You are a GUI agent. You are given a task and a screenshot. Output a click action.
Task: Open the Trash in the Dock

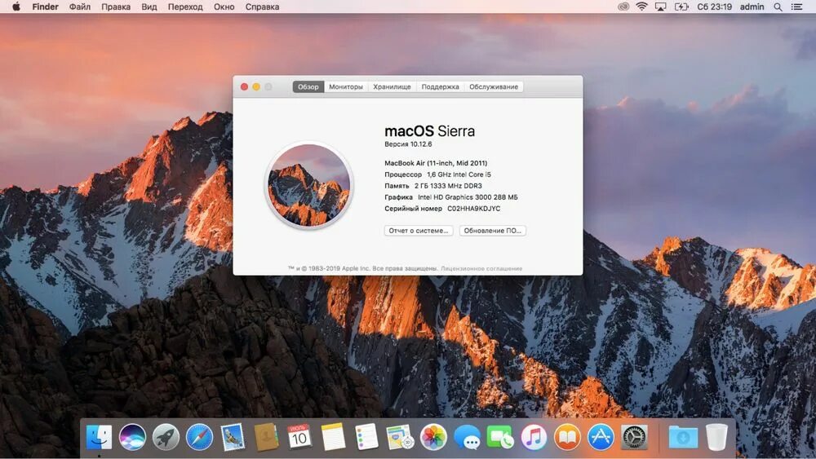click(x=716, y=437)
